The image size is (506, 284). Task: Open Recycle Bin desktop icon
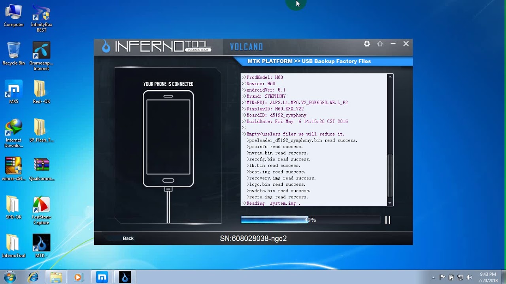pos(14,54)
